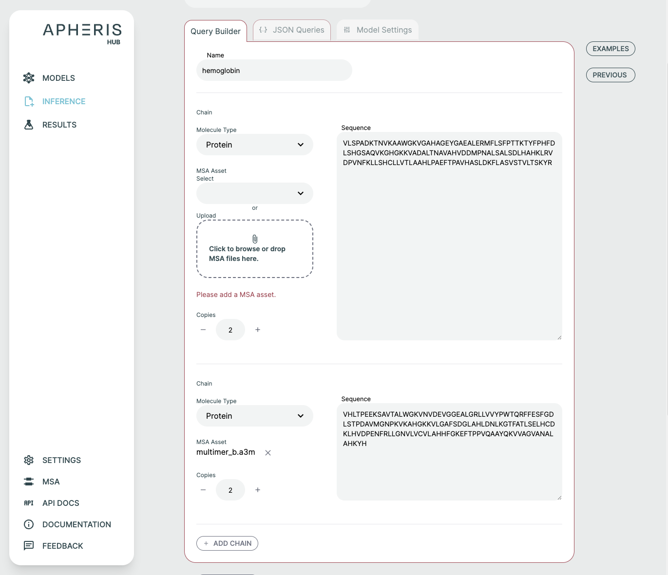Image resolution: width=668 pixels, height=575 pixels.
Task: Open the Feedback chat icon
Action: click(29, 546)
